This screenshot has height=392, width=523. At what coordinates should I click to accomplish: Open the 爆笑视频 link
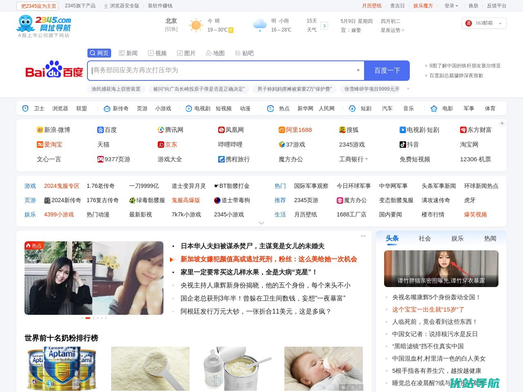(476, 214)
